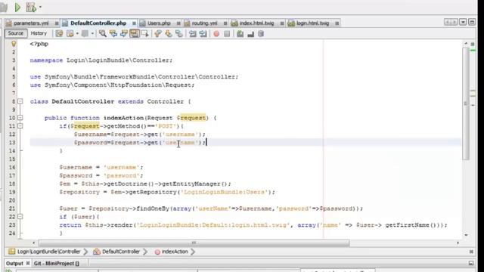Viewport: 484px width, 272px height.
Task: Open the Forward history dropdown arrow
Action: pyautogui.click(x=92, y=33)
